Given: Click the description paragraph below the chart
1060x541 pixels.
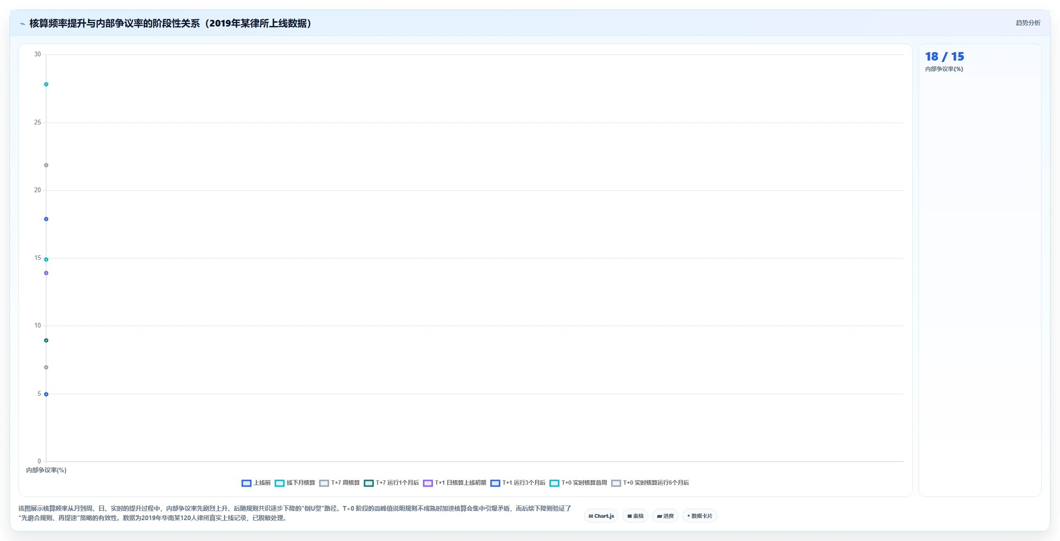Looking at the screenshot, I should (295, 513).
